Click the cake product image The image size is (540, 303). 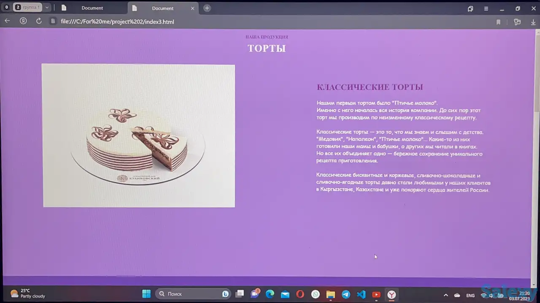[x=139, y=136]
